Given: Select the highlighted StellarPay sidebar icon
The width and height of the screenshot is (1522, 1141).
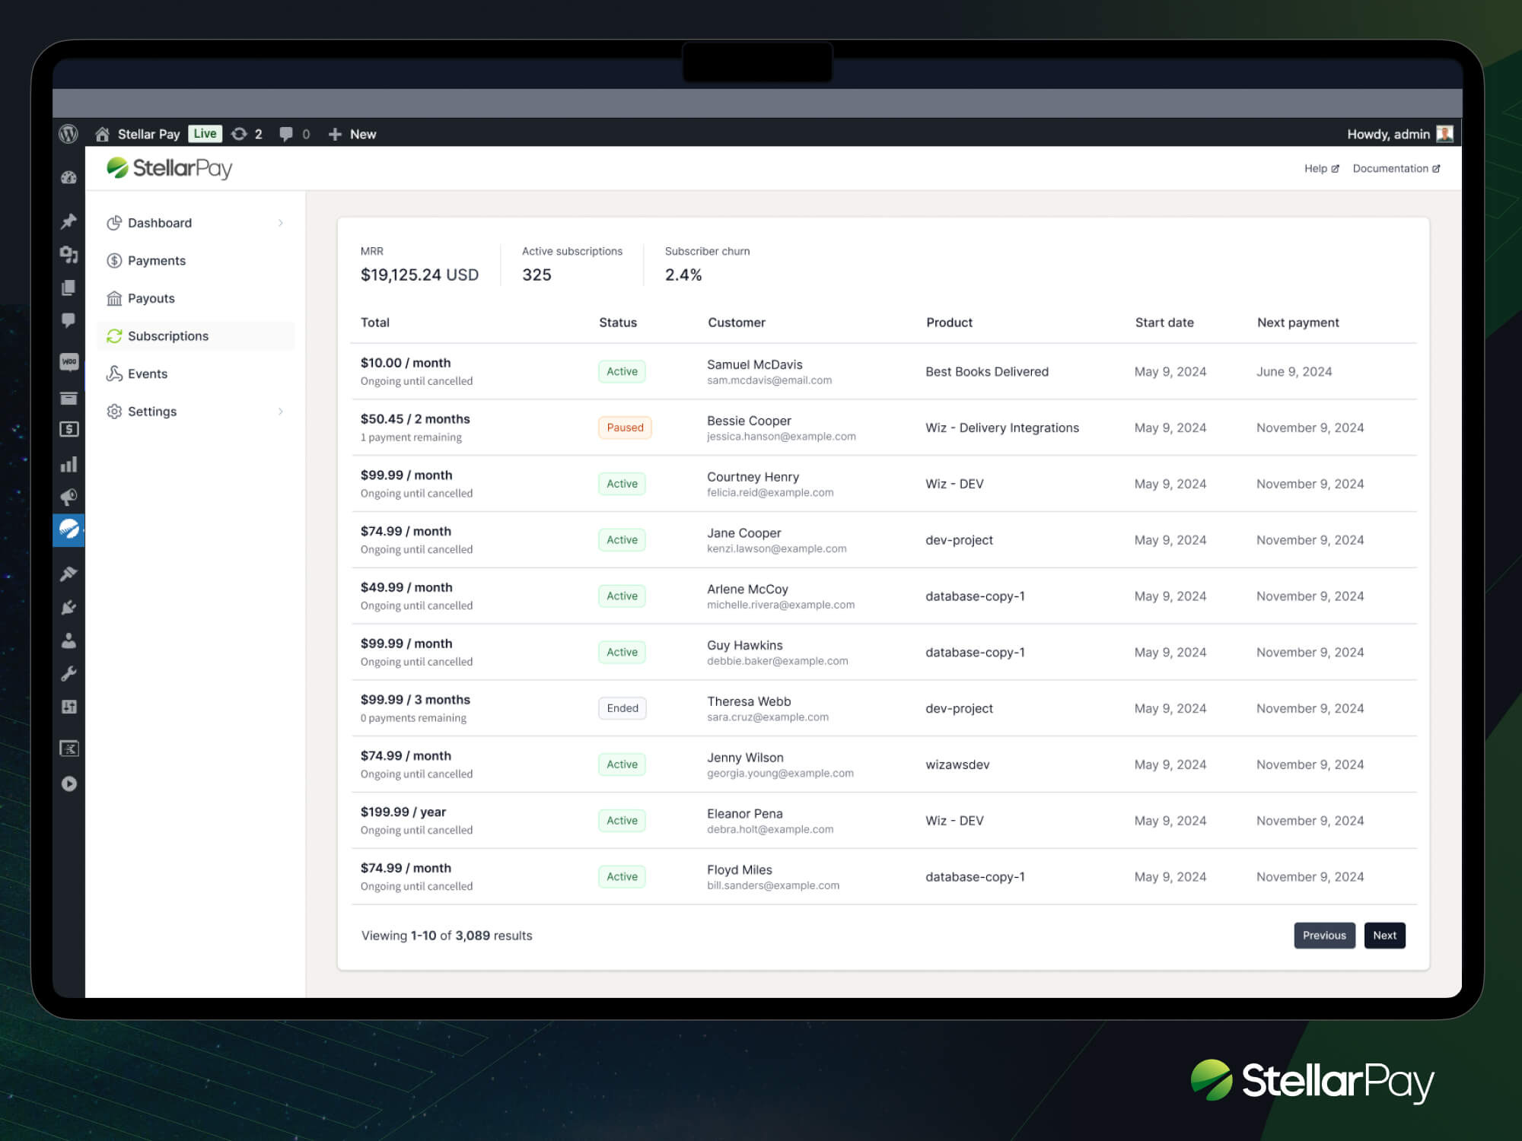Looking at the screenshot, I should (68, 529).
